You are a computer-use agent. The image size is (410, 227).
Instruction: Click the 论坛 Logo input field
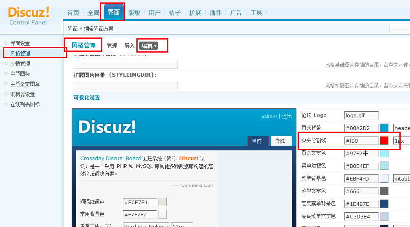pos(362,115)
